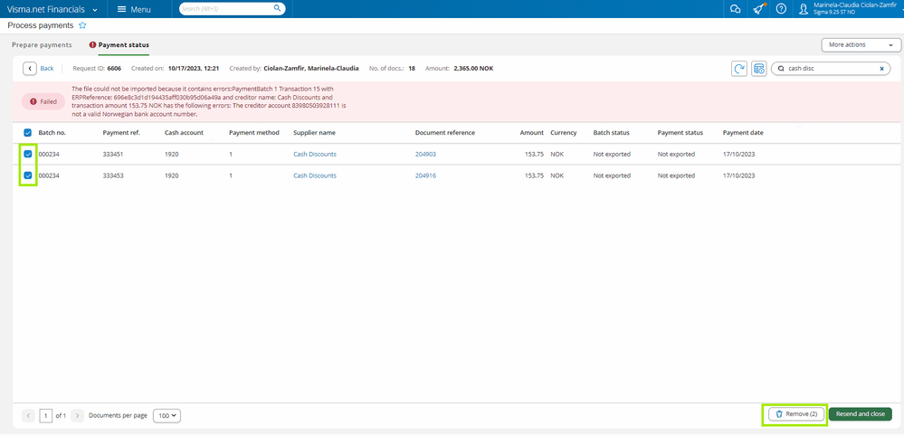Open Cash Discounts supplier for document 204903
Image resolution: width=904 pixels, height=436 pixels.
[x=315, y=155]
